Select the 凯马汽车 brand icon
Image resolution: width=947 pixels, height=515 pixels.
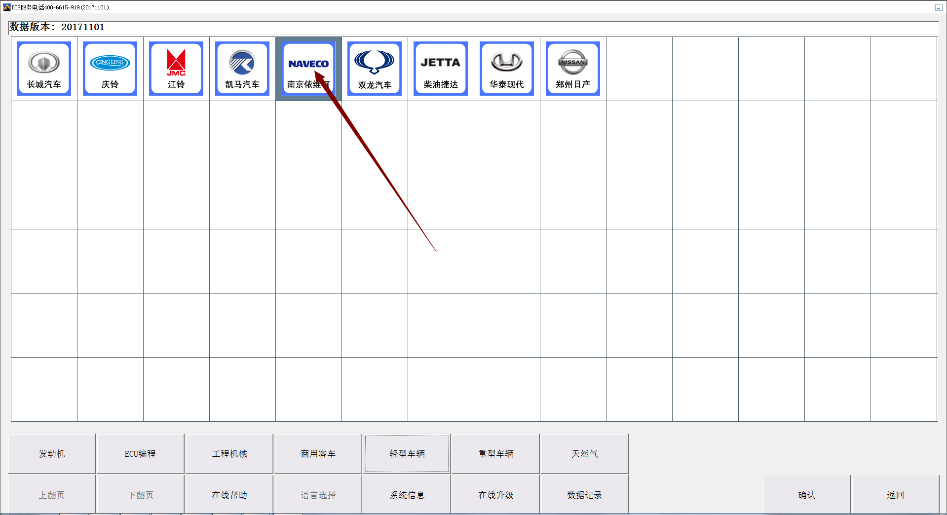242,69
